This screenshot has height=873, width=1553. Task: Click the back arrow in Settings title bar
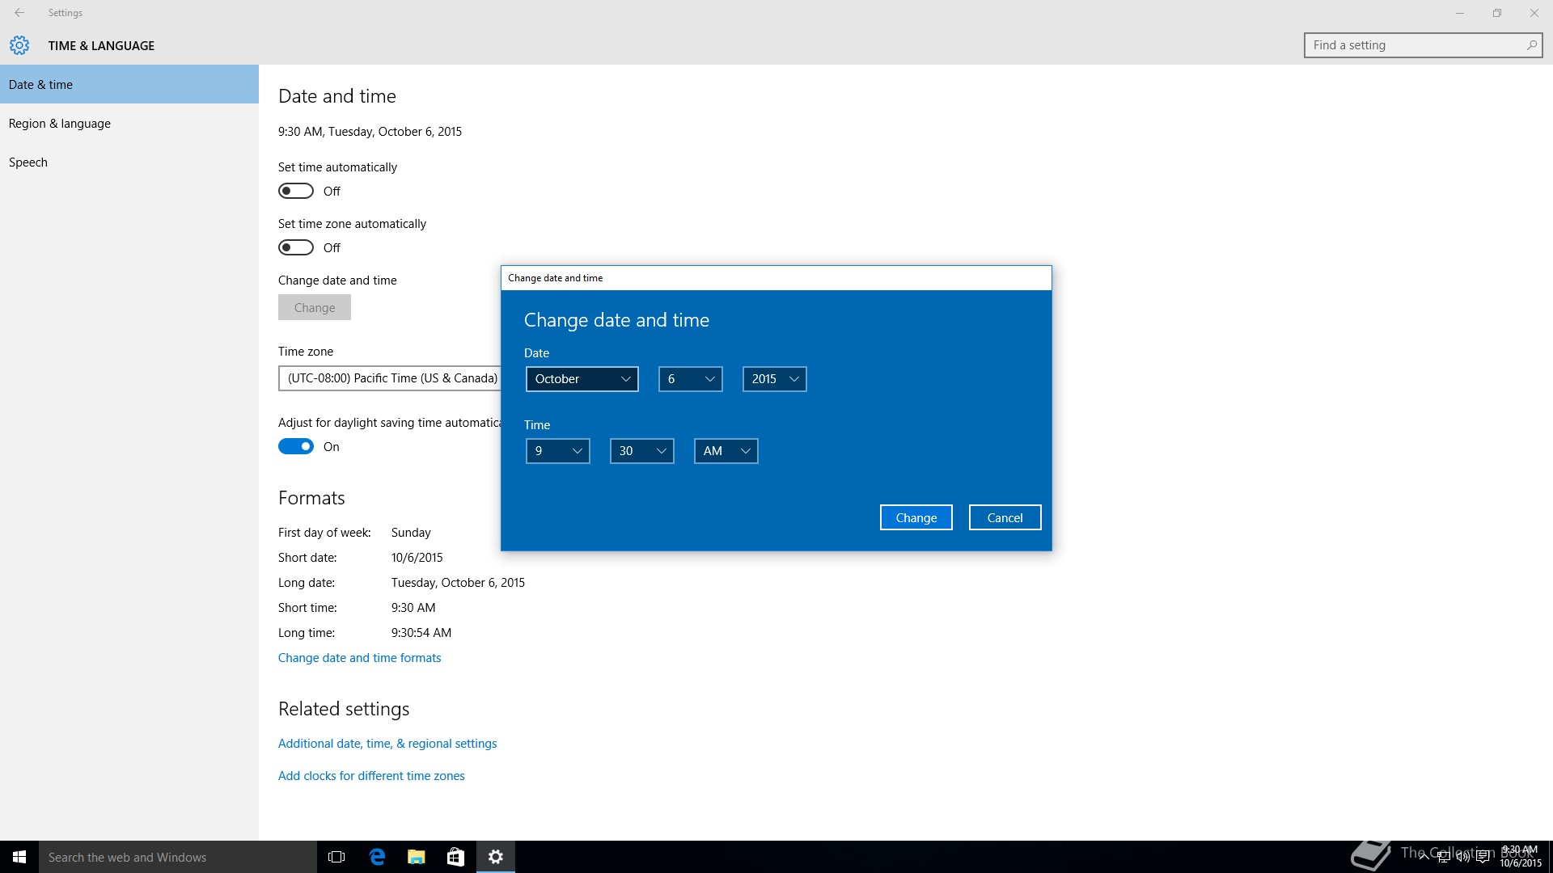coord(19,13)
